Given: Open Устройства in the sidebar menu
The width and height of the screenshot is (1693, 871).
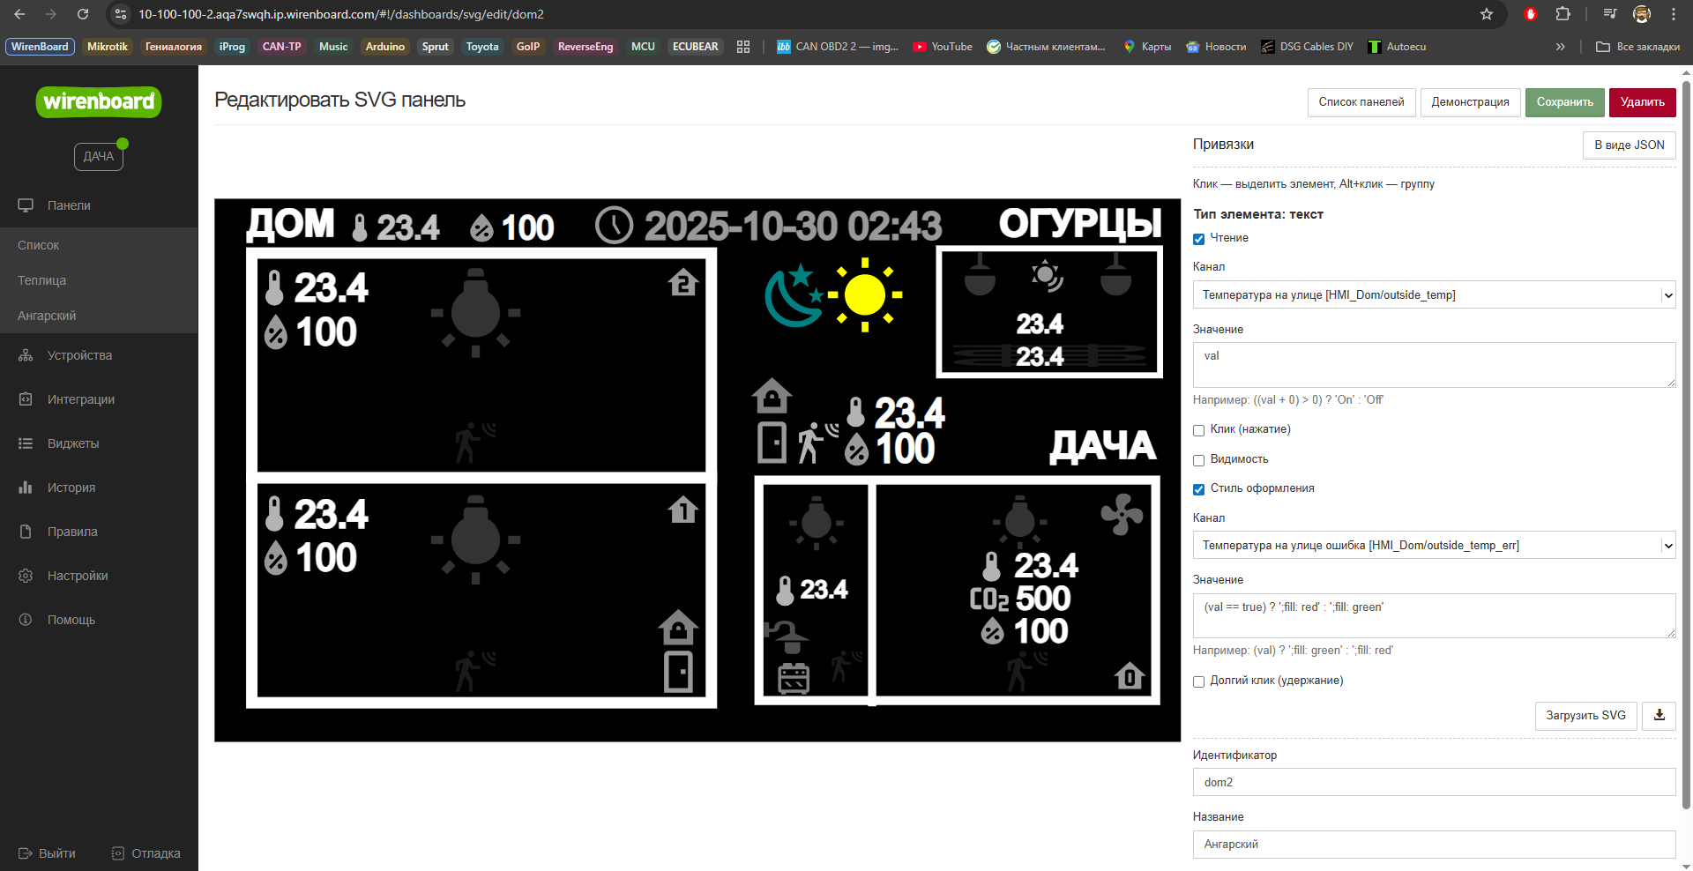Looking at the screenshot, I should (79, 355).
